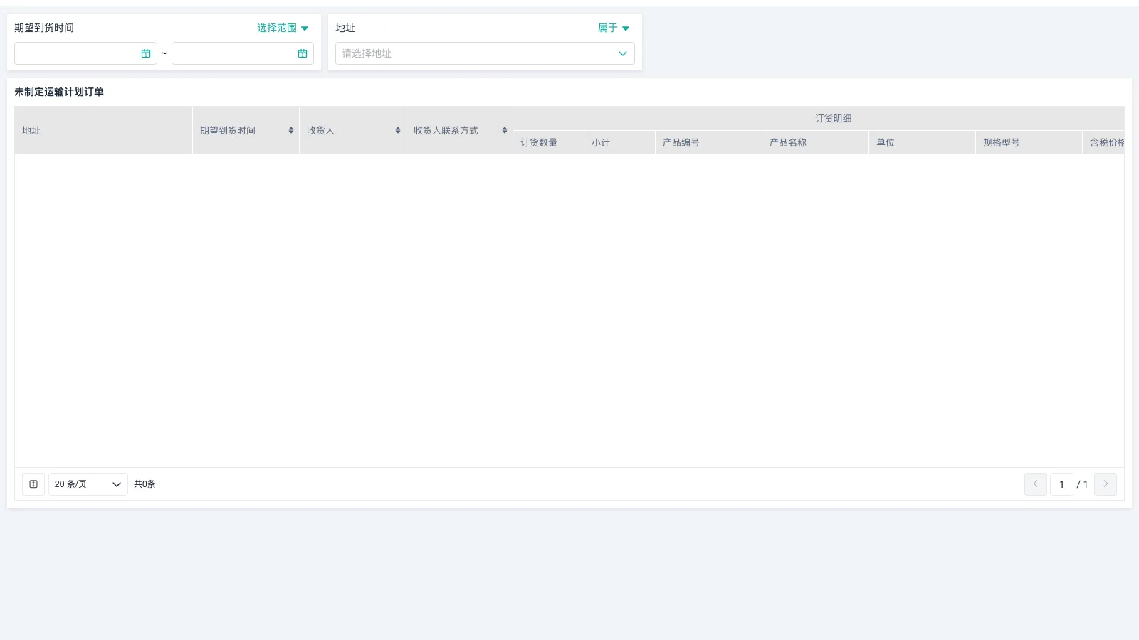Sort the table by 收货人联系方式 column
This screenshot has width=1139, height=640.
click(x=505, y=130)
